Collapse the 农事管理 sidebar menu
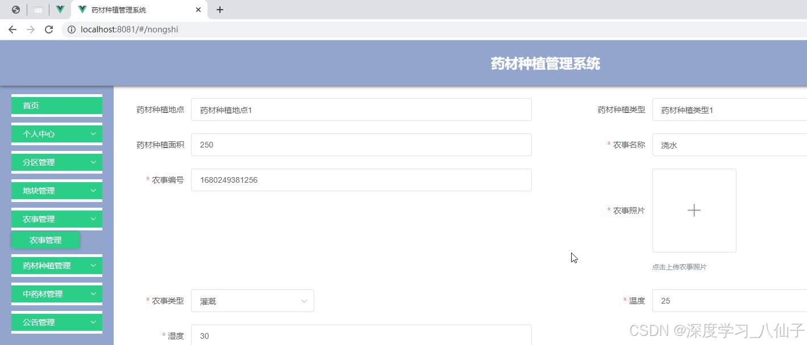The image size is (807, 345). pos(56,218)
